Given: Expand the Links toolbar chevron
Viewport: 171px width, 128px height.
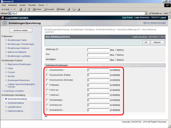Looking at the screenshot, I should (x=170, y=13).
